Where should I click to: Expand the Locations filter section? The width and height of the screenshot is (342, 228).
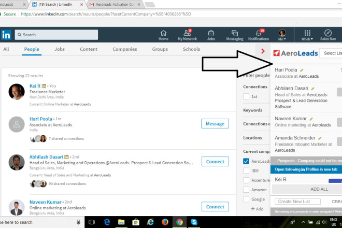(252, 138)
